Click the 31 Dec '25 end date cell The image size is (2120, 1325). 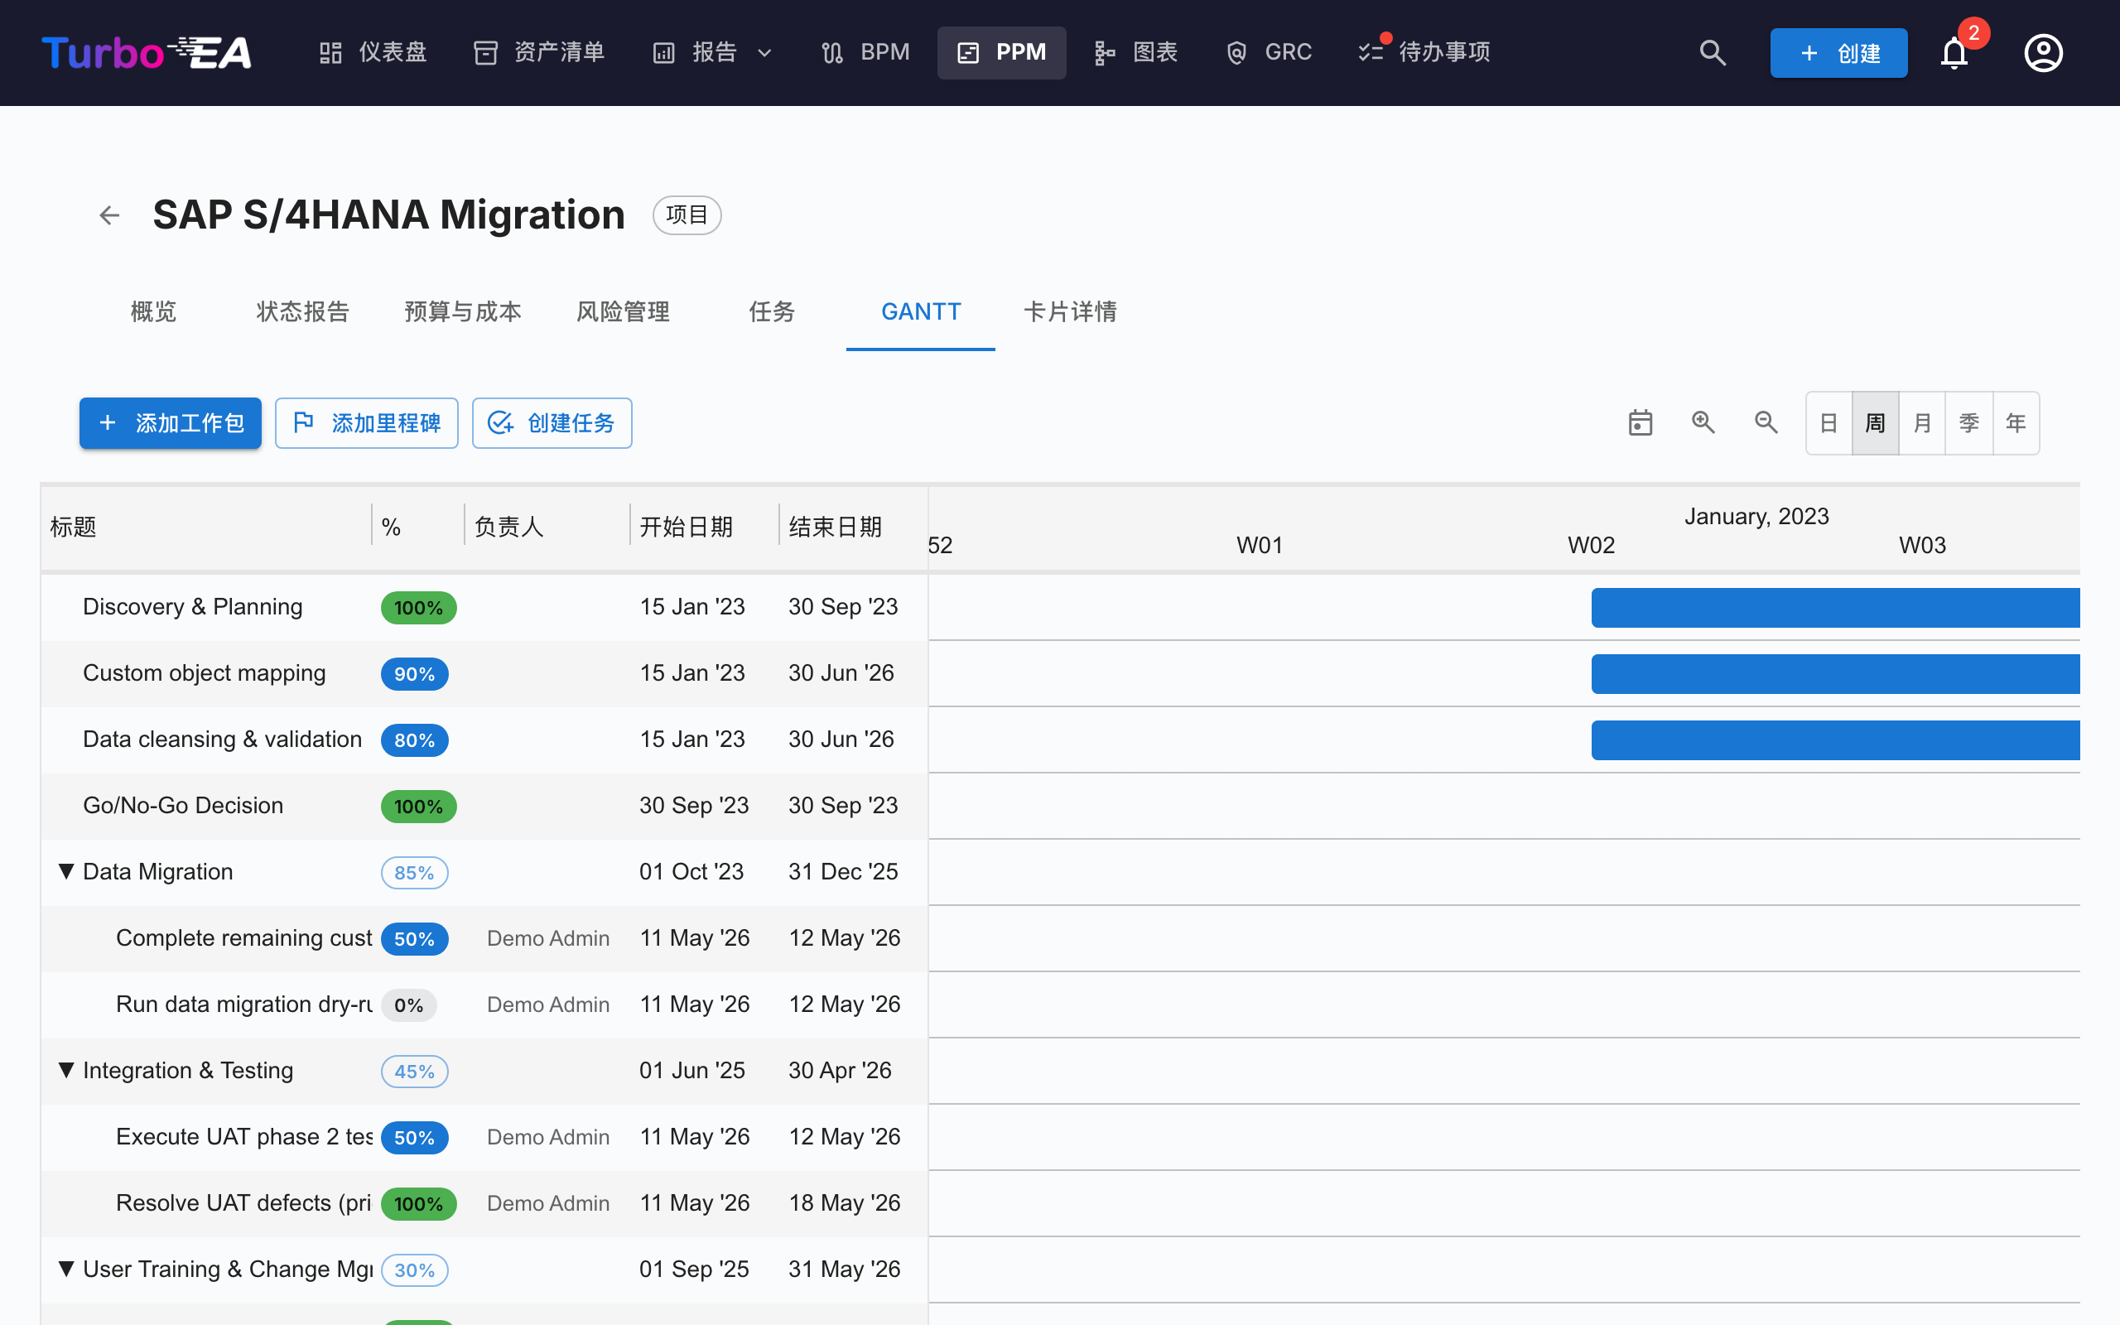tap(844, 872)
